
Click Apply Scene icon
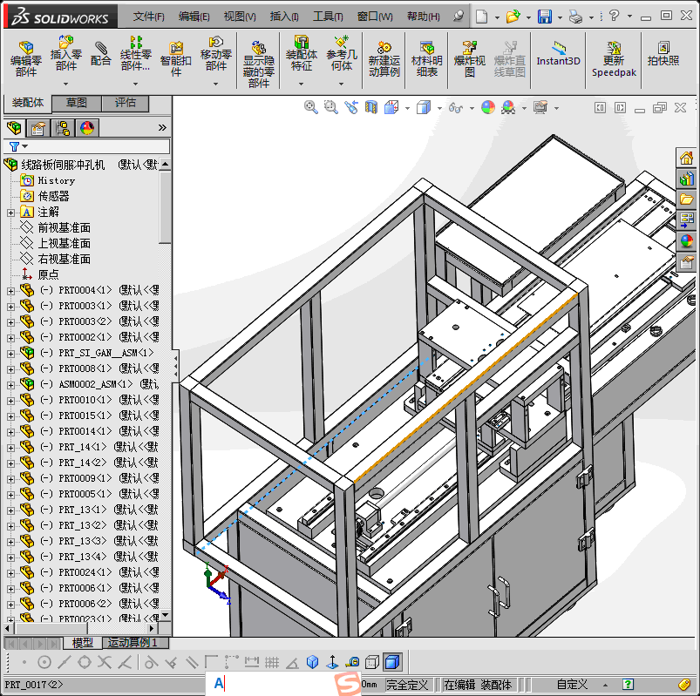point(508,107)
